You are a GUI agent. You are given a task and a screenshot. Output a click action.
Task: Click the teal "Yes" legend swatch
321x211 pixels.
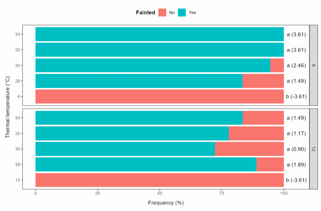tap(182, 12)
